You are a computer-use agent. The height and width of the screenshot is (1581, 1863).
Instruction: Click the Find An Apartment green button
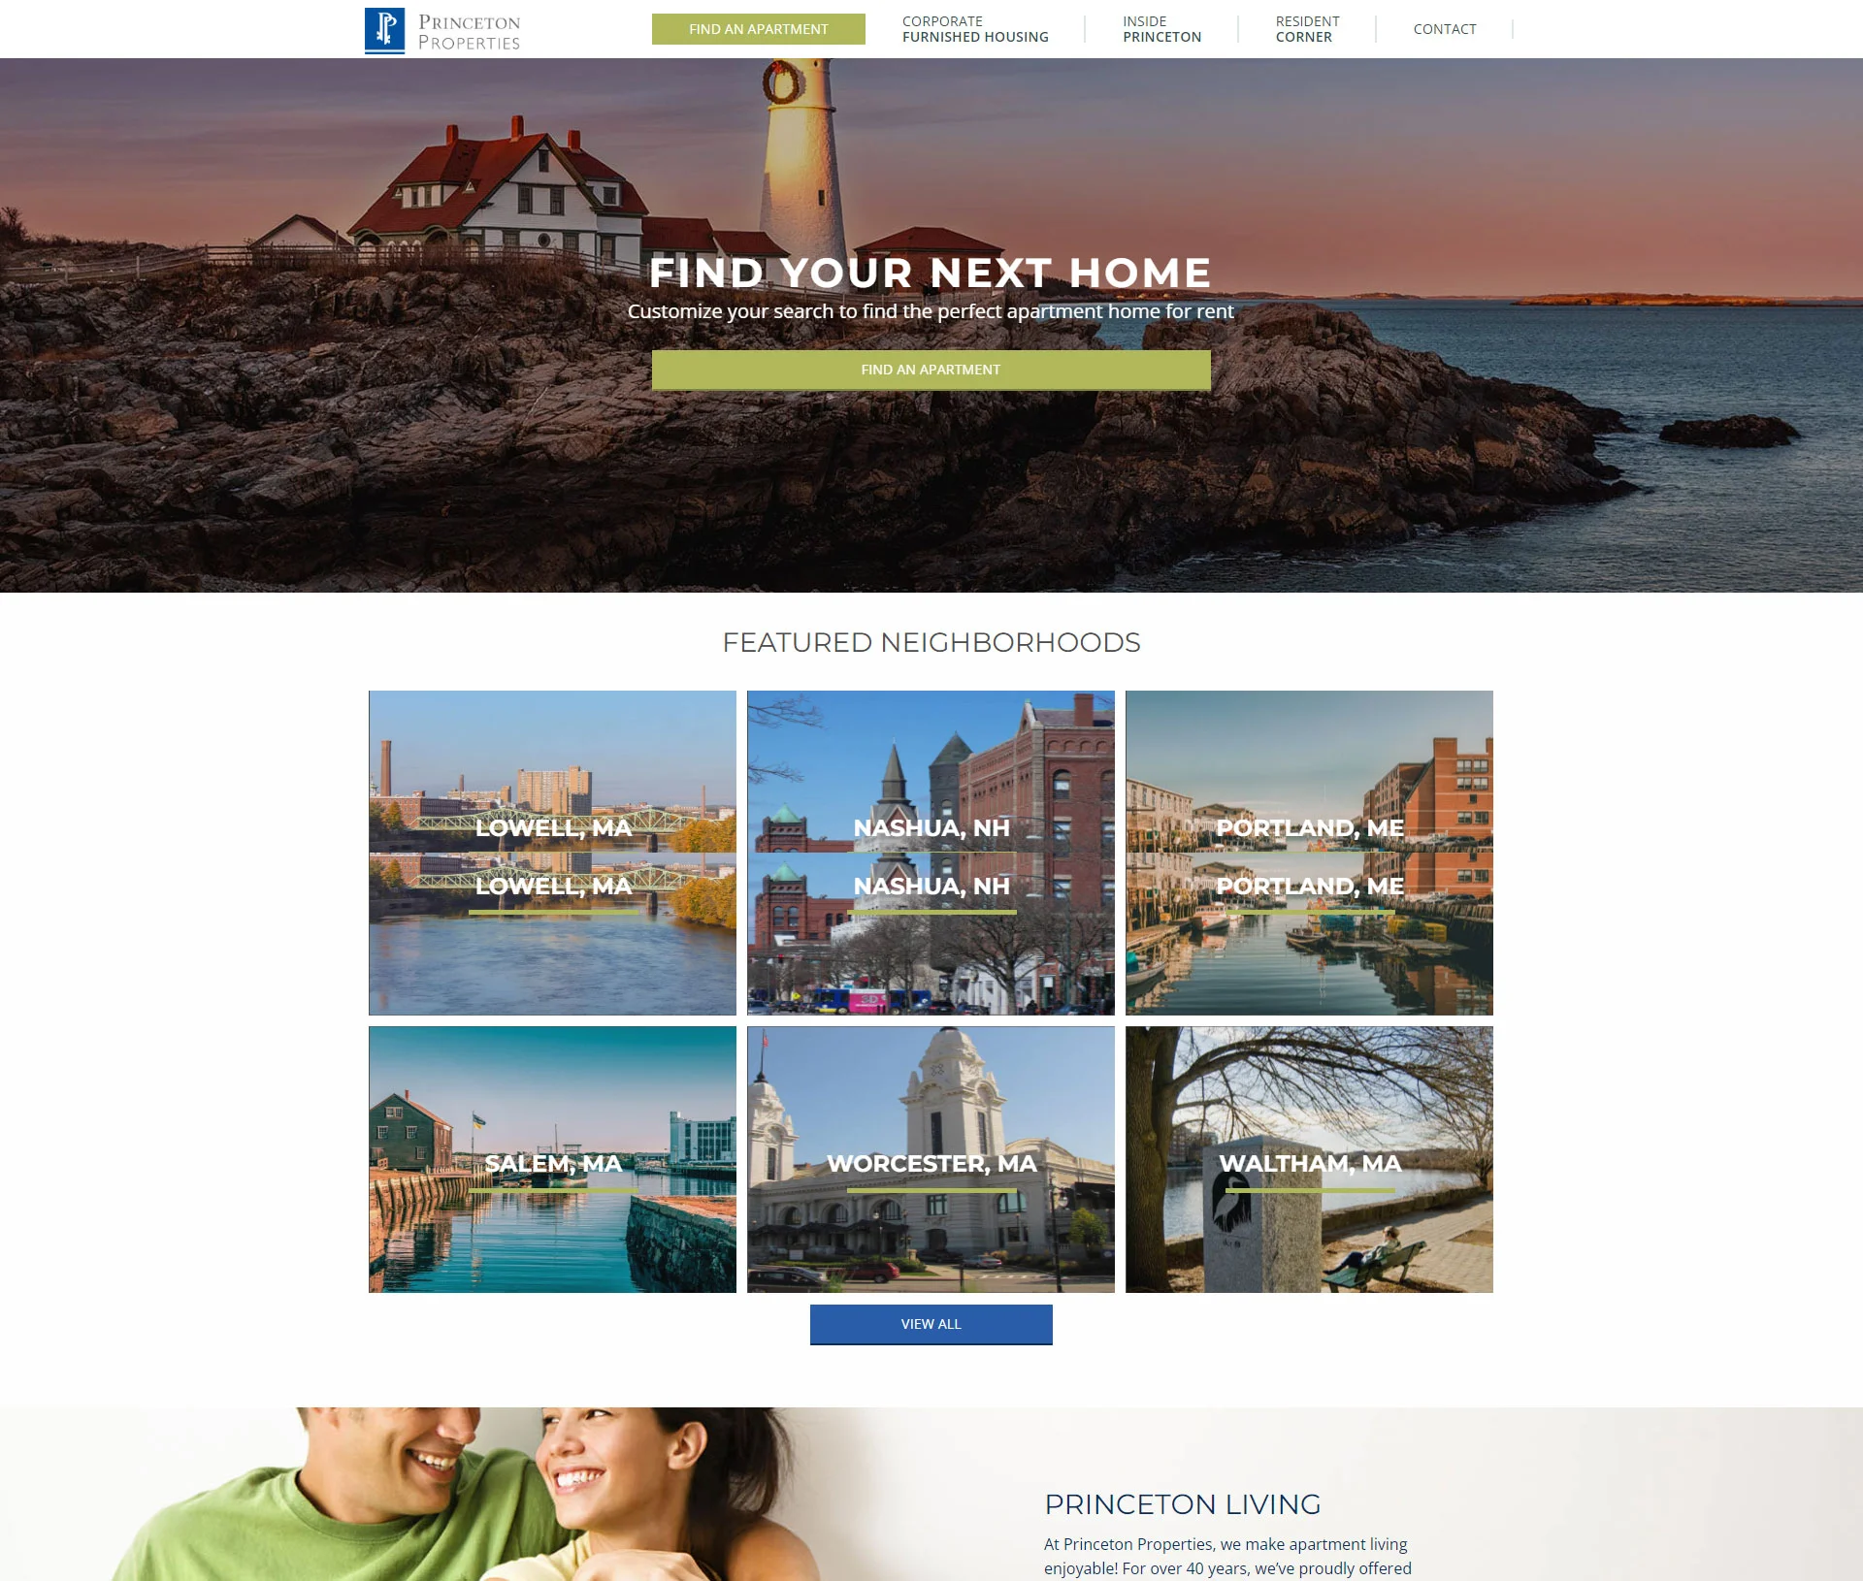(x=760, y=28)
